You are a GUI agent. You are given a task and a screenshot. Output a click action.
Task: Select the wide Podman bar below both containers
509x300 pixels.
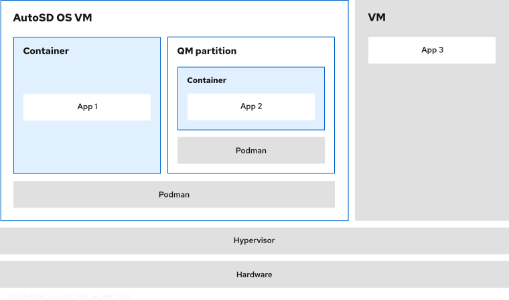(174, 194)
